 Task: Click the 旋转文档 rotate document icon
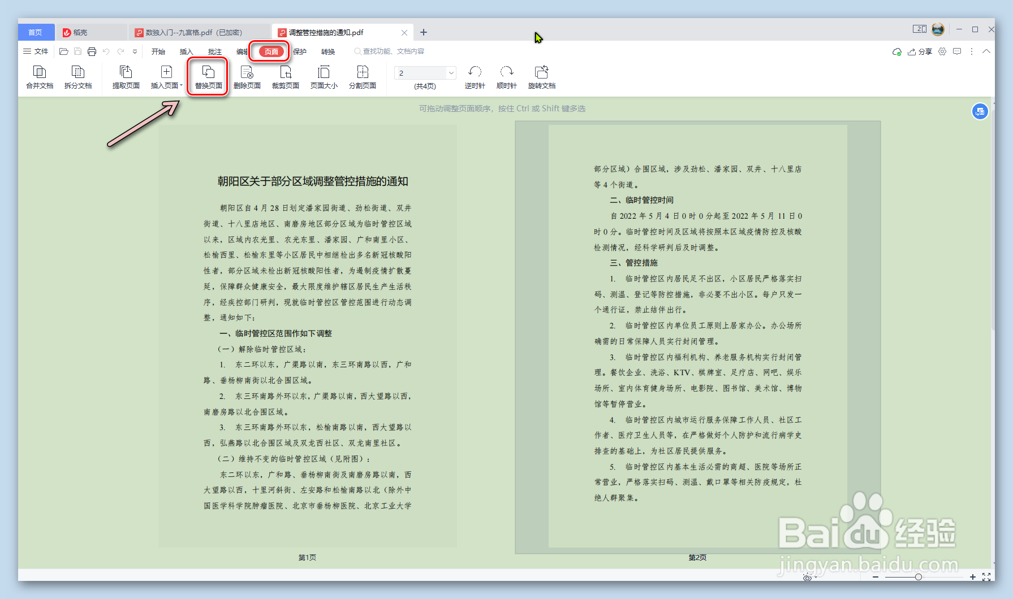[x=542, y=77]
